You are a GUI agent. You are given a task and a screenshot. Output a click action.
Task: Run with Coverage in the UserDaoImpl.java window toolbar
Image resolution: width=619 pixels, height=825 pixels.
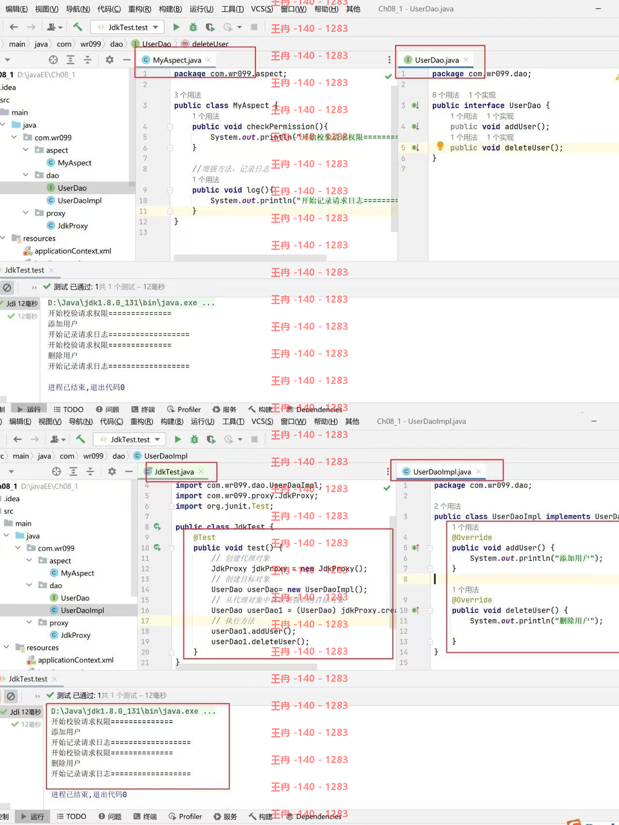(x=211, y=439)
